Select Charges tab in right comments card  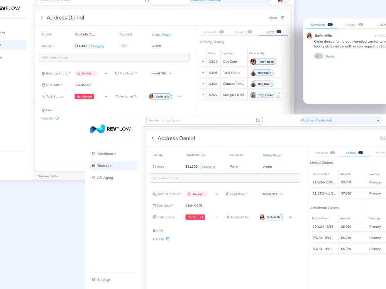pyautogui.click(x=354, y=25)
